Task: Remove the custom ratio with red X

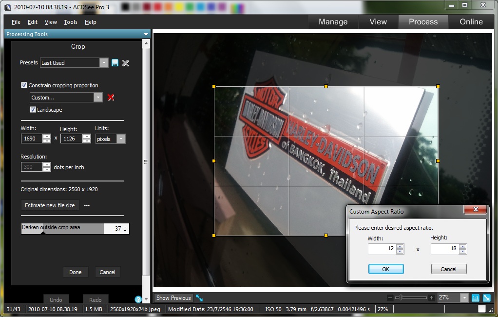Action: 111,97
